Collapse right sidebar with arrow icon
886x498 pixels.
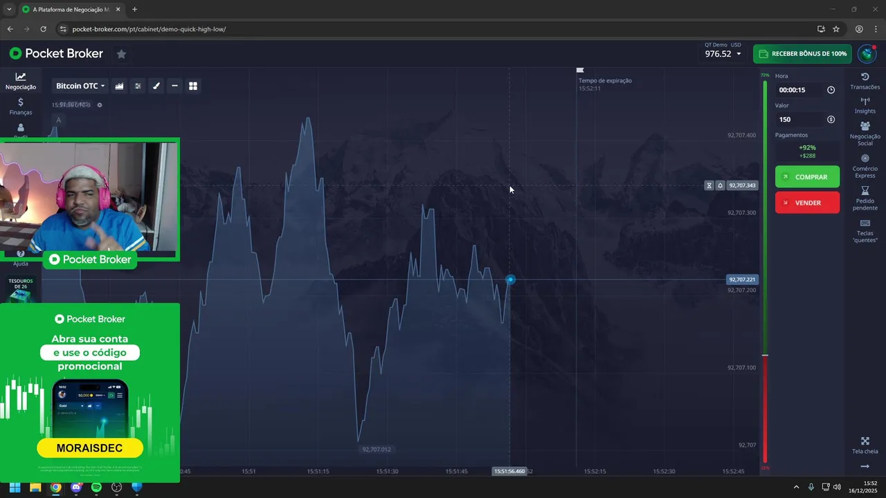865,467
